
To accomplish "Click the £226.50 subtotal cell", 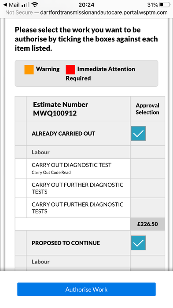I will click(x=147, y=224).
